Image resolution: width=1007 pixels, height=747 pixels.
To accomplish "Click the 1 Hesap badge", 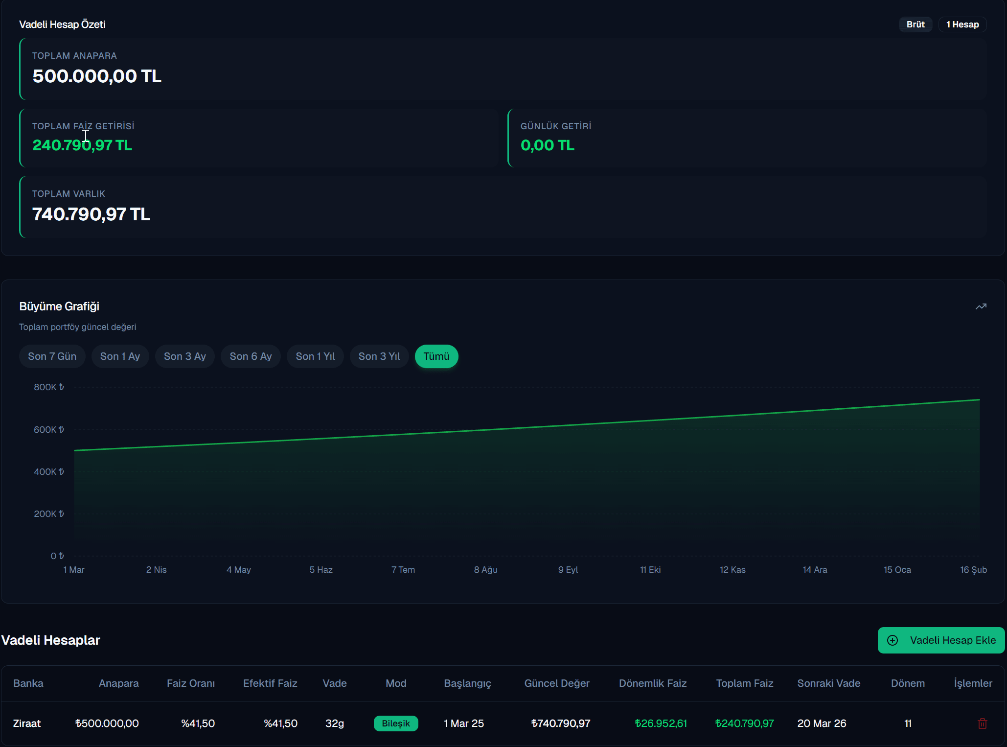I will coord(962,24).
